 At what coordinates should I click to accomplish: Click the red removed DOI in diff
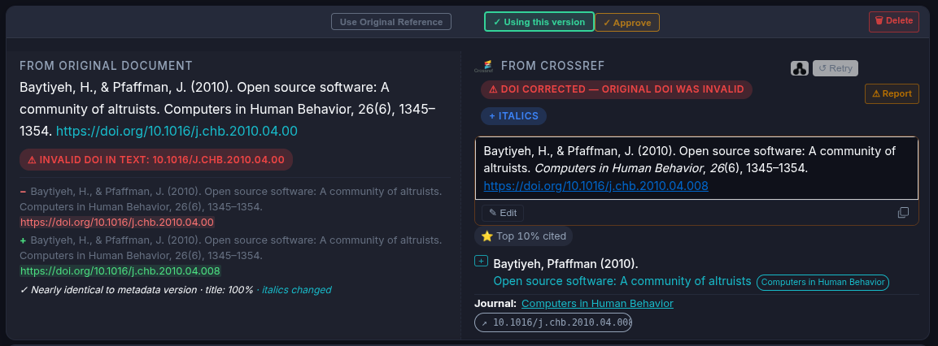[x=116, y=223]
